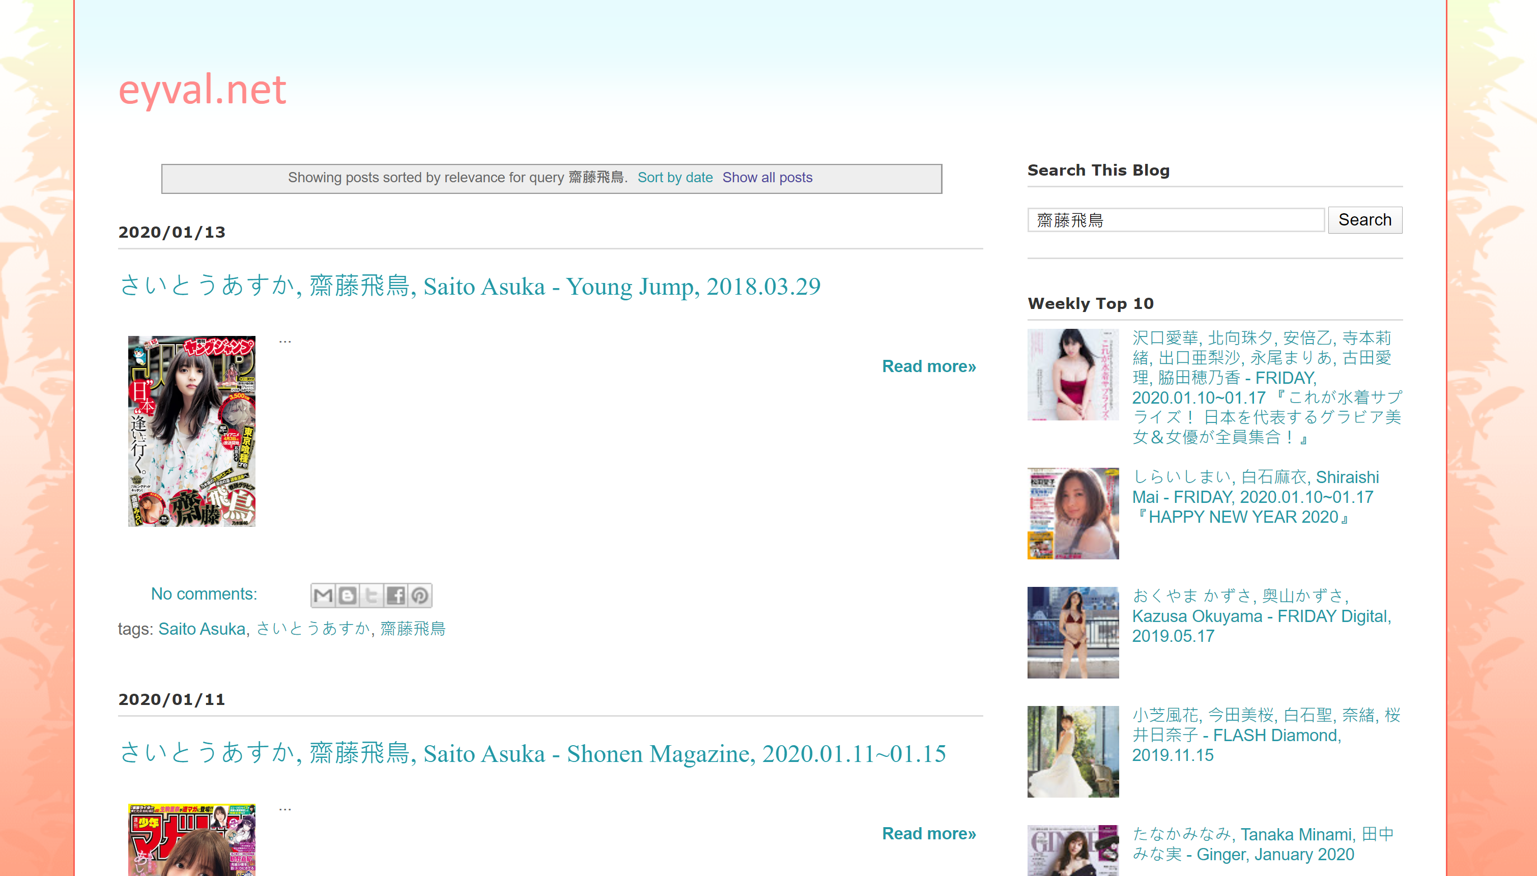Click the Sort by date link
This screenshot has width=1537, height=876.
click(x=675, y=178)
